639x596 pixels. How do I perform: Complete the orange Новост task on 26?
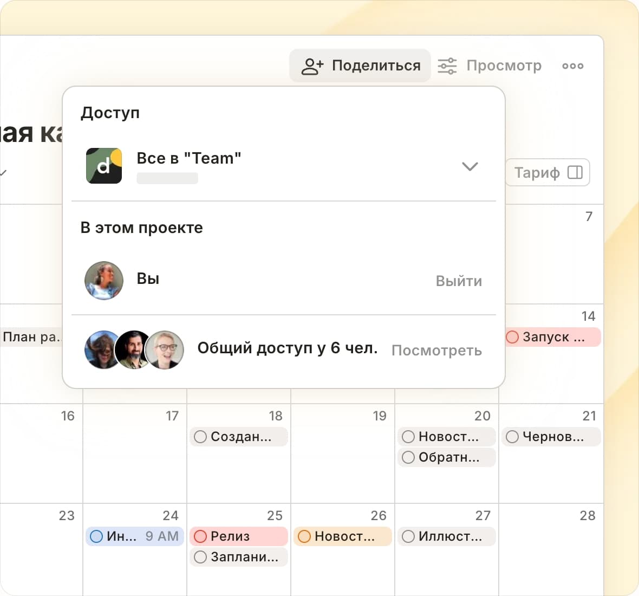(x=304, y=536)
